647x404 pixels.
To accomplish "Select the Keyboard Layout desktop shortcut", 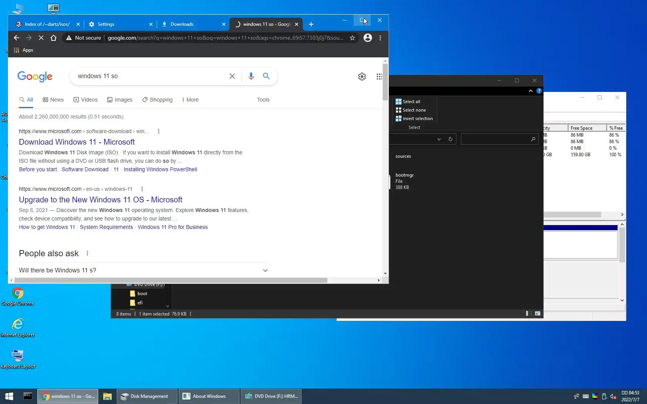I will [18, 359].
